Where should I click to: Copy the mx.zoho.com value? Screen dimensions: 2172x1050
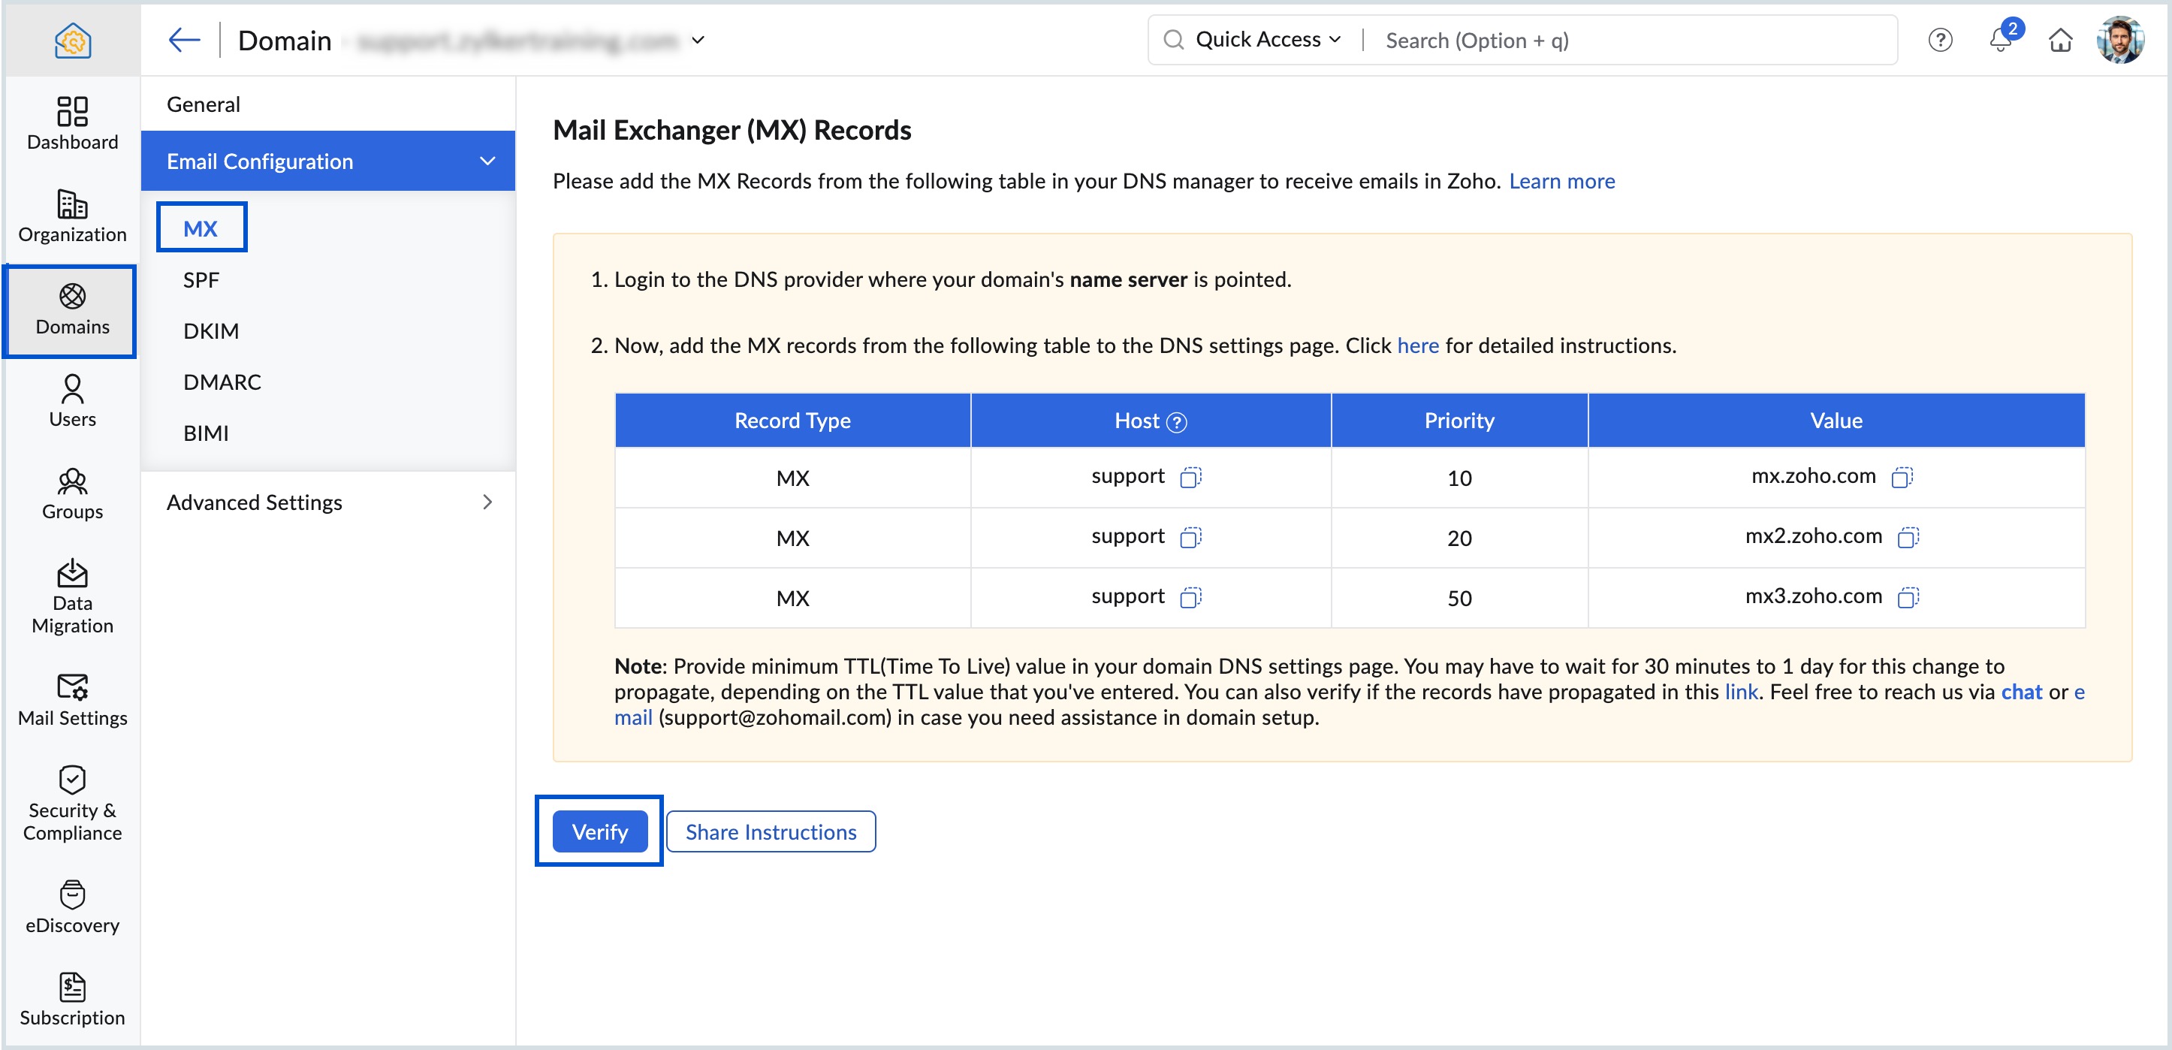click(1902, 478)
